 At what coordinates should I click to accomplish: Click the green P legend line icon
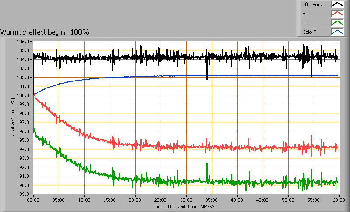pos(337,23)
